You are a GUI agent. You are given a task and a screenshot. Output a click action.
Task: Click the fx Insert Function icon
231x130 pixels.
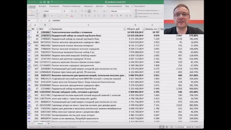pyautogui.click(x=49, y=21)
